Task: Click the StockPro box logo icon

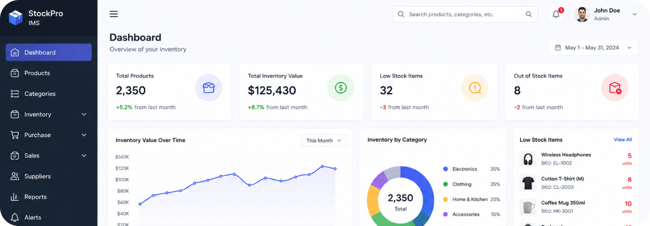Action: click(x=16, y=18)
